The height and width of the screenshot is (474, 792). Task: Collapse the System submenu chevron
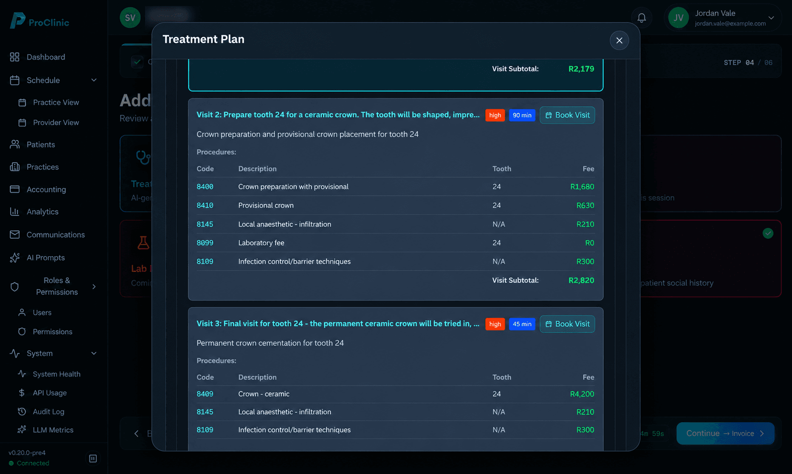pyautogui.click(x=94, y=353)
